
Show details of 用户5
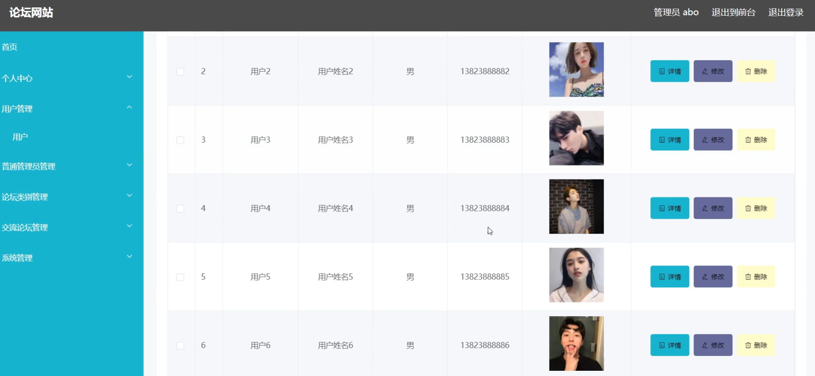670,276
